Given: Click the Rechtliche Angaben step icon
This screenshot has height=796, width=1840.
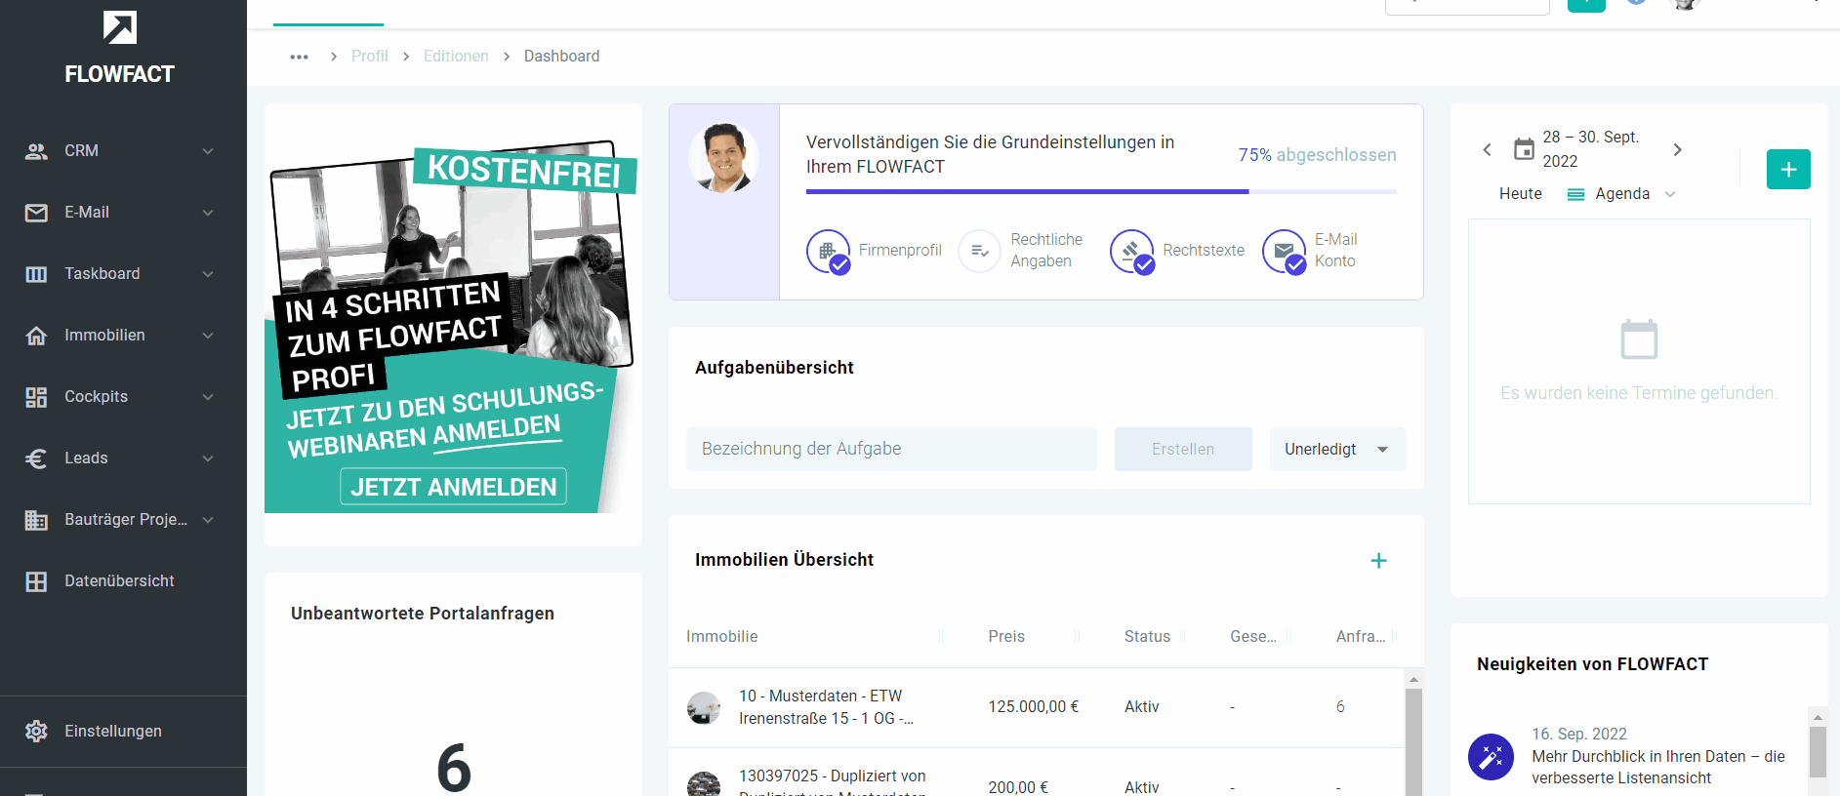Looking at the screenshot, I should (980, 252).
